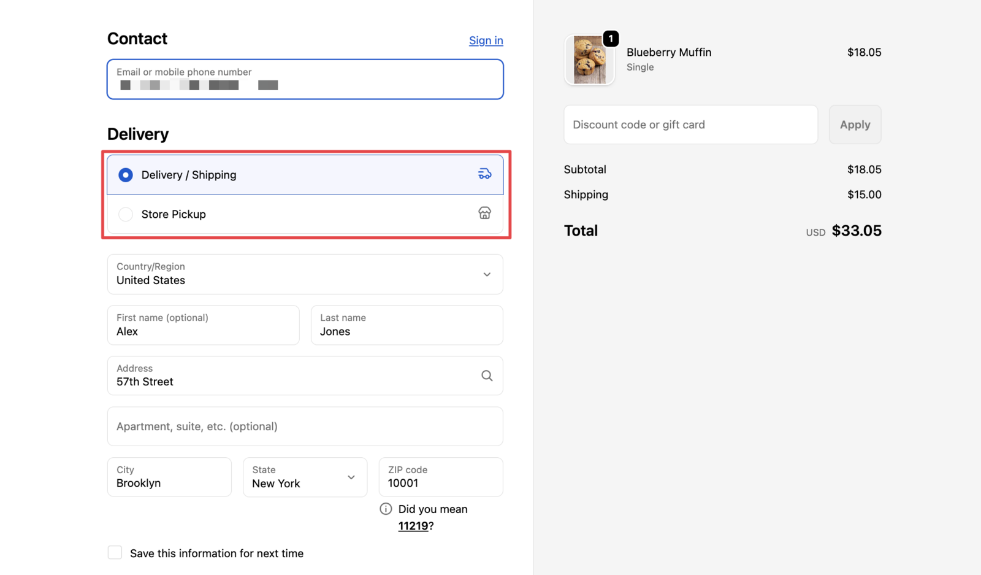Click the ZIP code info icon
The width and height of the screenshot is (981, 575).
(x=386, y=509)
